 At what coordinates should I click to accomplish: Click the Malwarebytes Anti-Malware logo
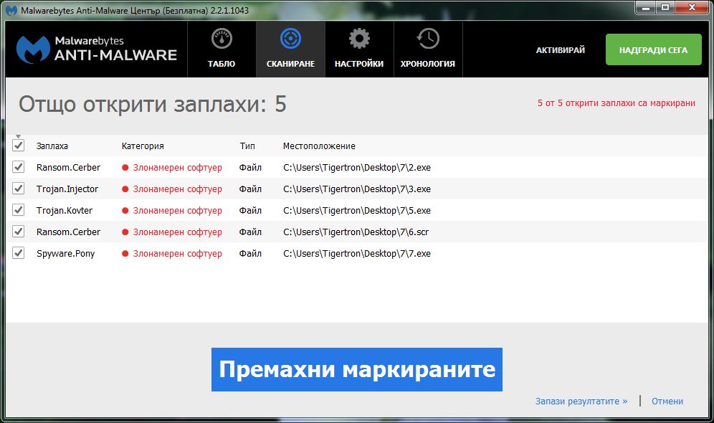97,49
